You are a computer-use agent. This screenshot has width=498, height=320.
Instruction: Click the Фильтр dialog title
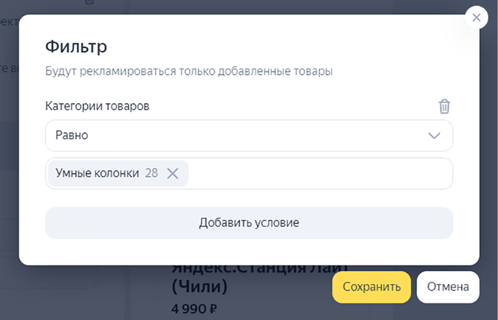(76, 47)
